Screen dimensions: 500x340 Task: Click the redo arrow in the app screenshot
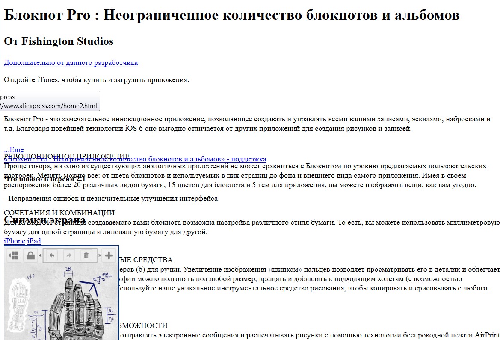point(69,255)
